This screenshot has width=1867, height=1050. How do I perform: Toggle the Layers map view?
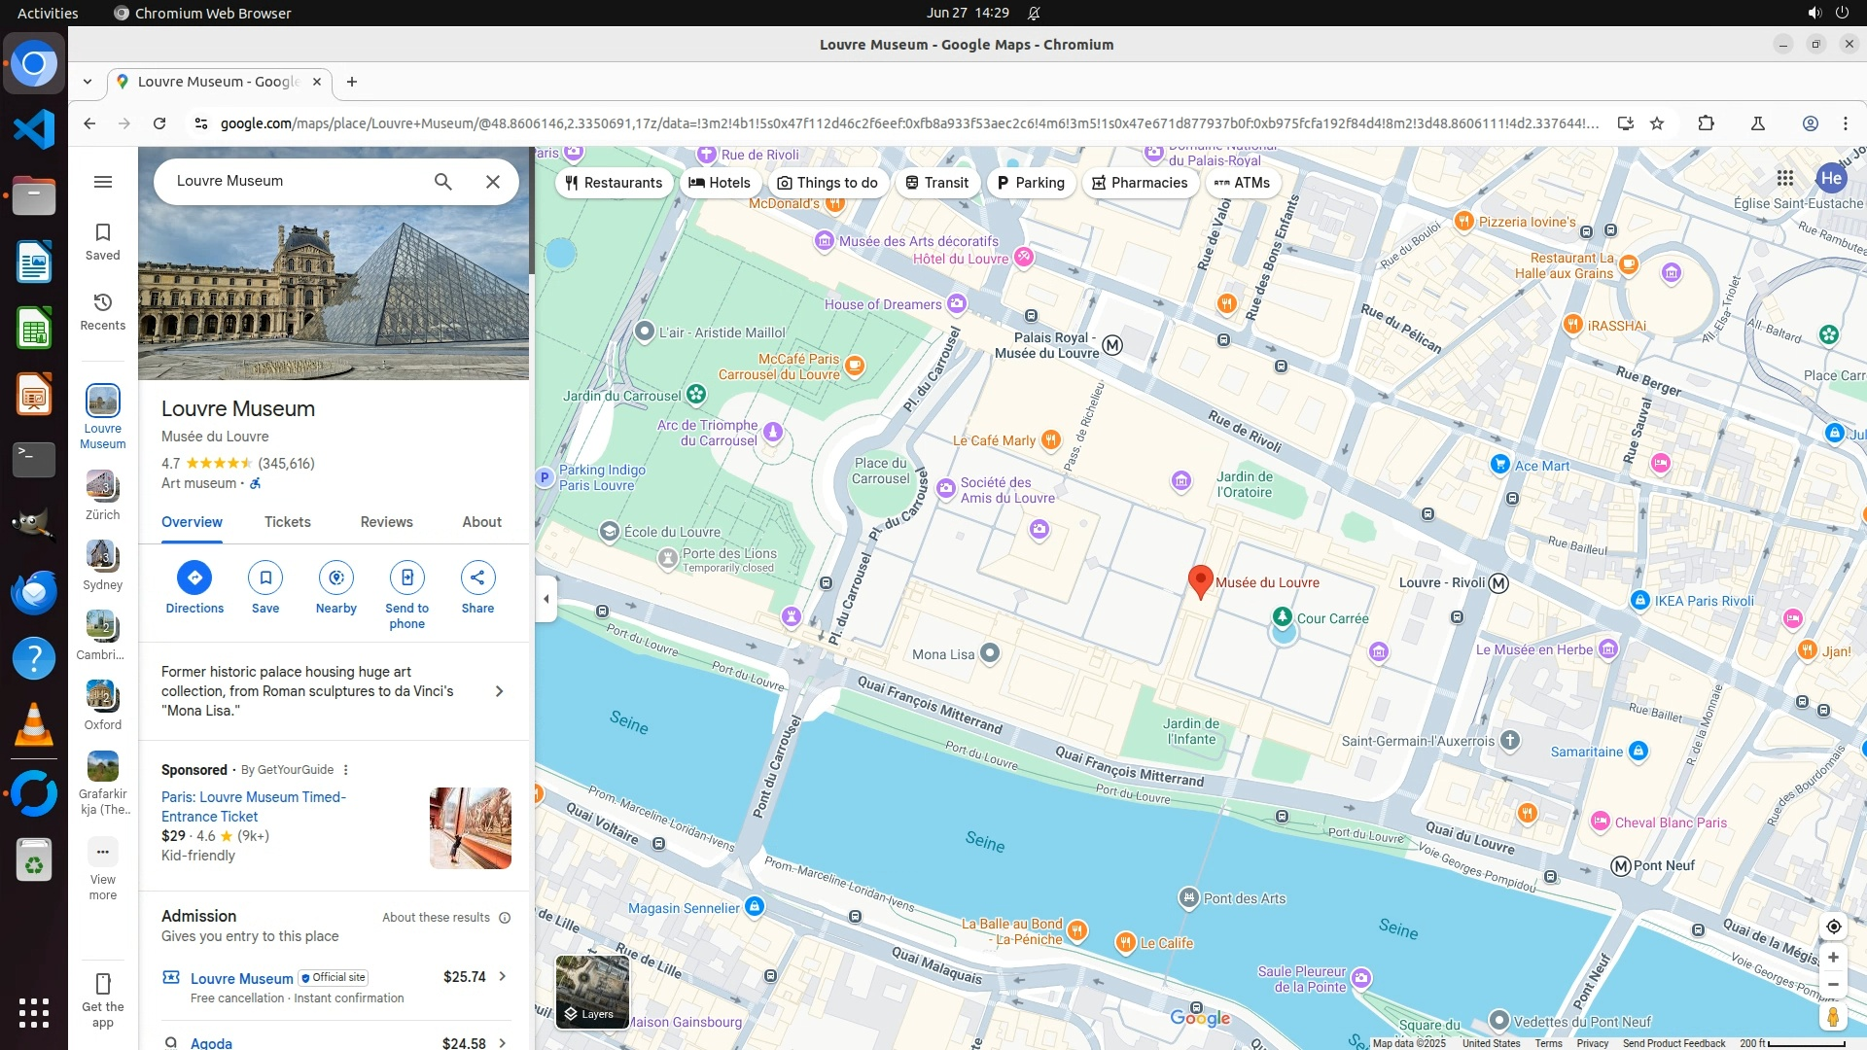tap(592, 992)
